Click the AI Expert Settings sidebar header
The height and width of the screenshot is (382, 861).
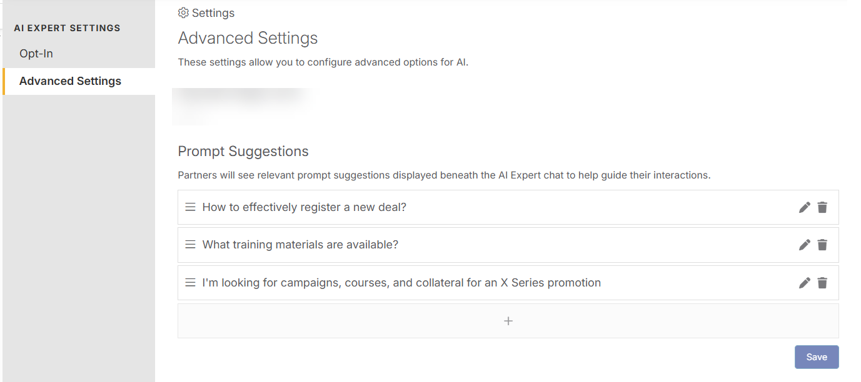click(67, 28)
